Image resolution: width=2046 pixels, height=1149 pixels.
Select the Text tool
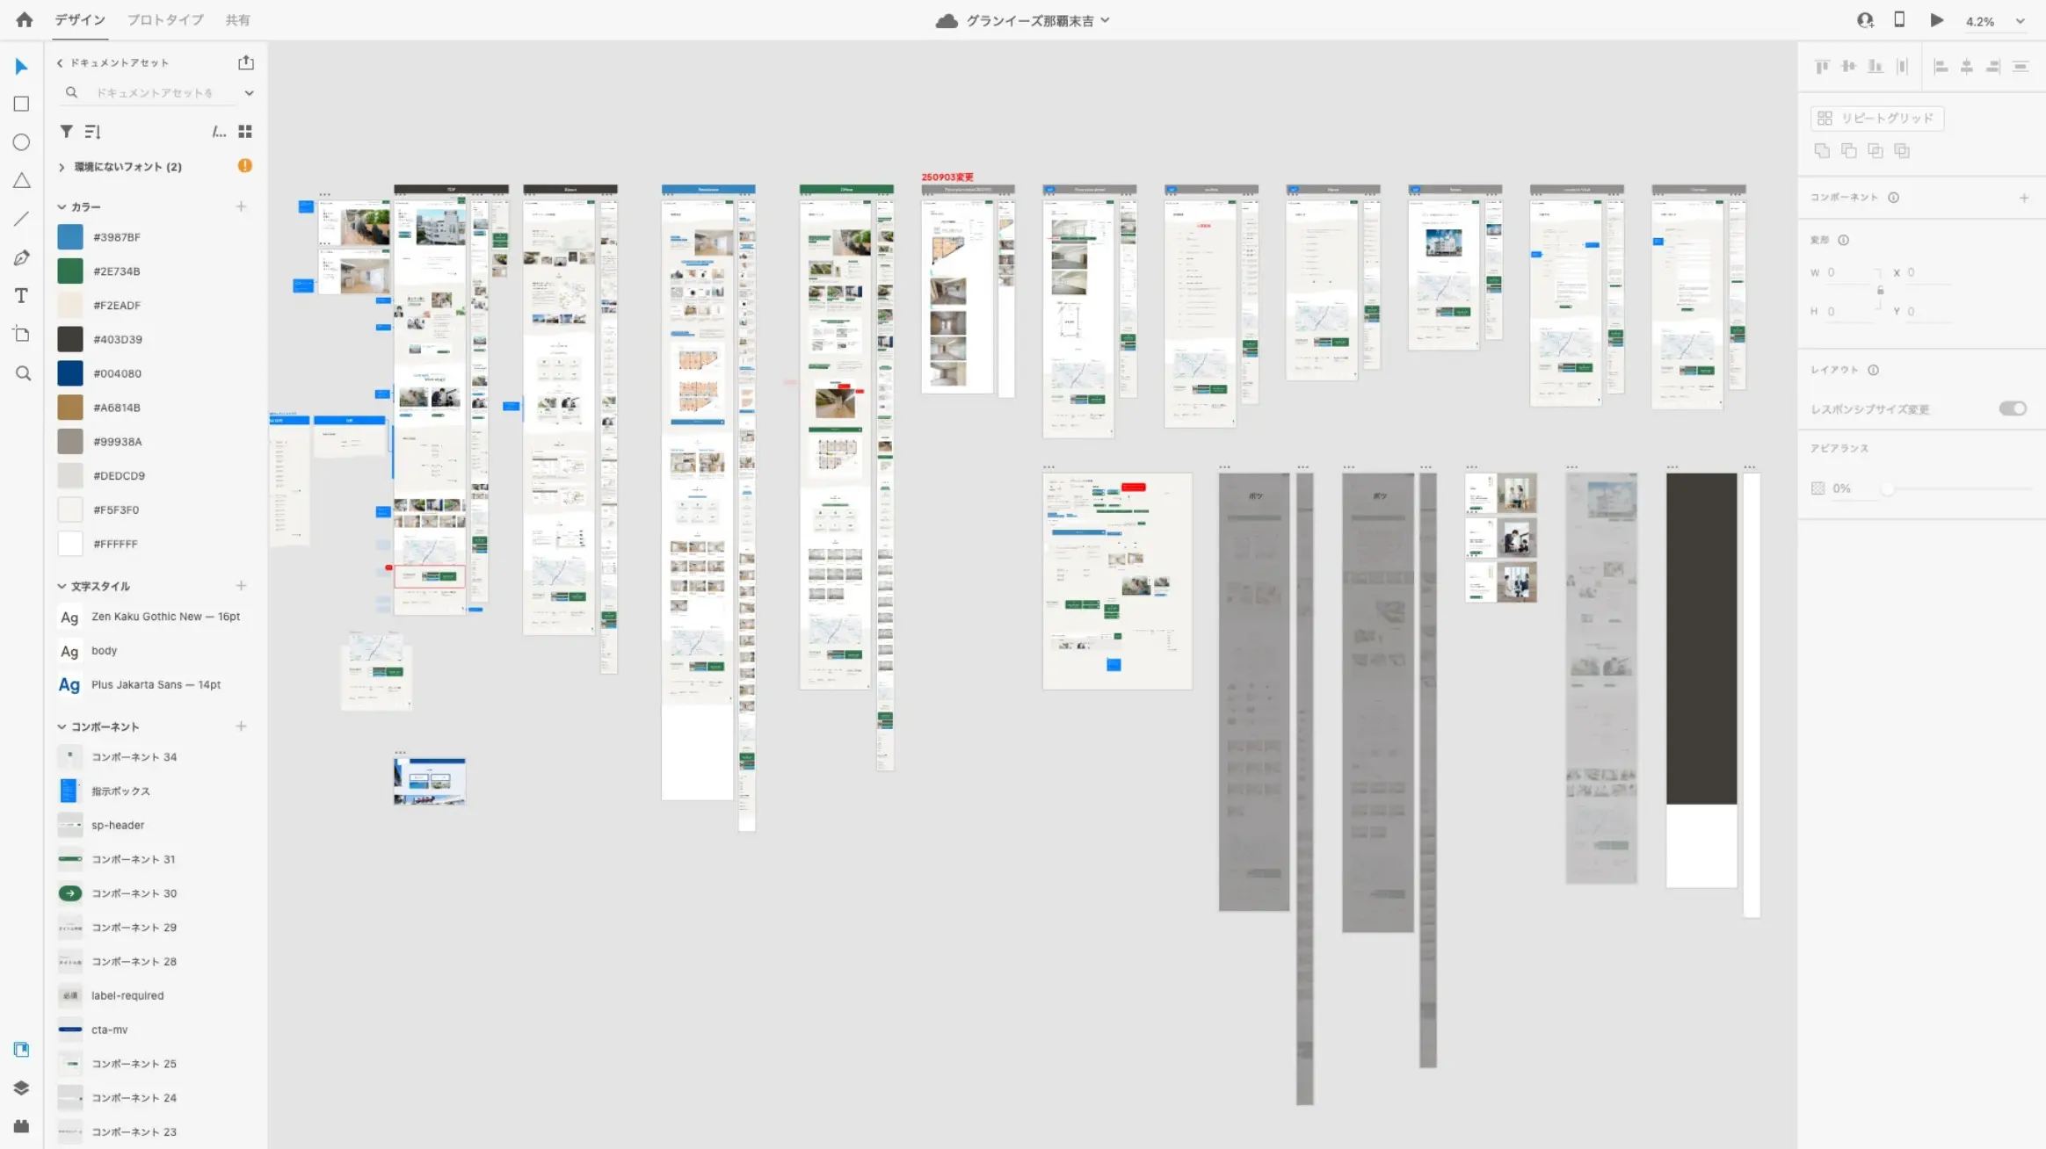tap(22, 296)
